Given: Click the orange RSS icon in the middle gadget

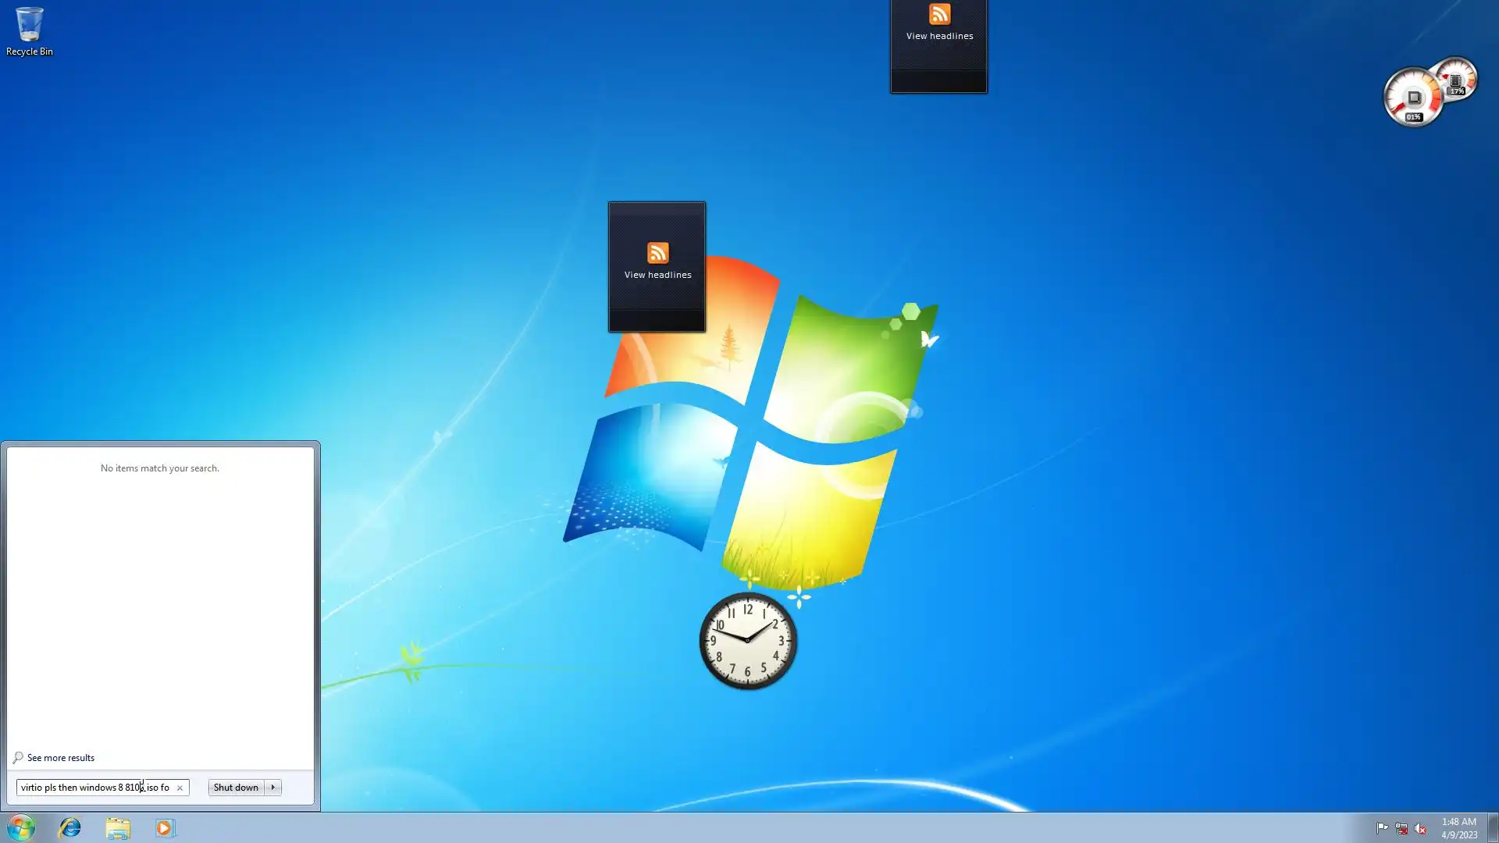Looking at the screenshot, I should [657, 253].
